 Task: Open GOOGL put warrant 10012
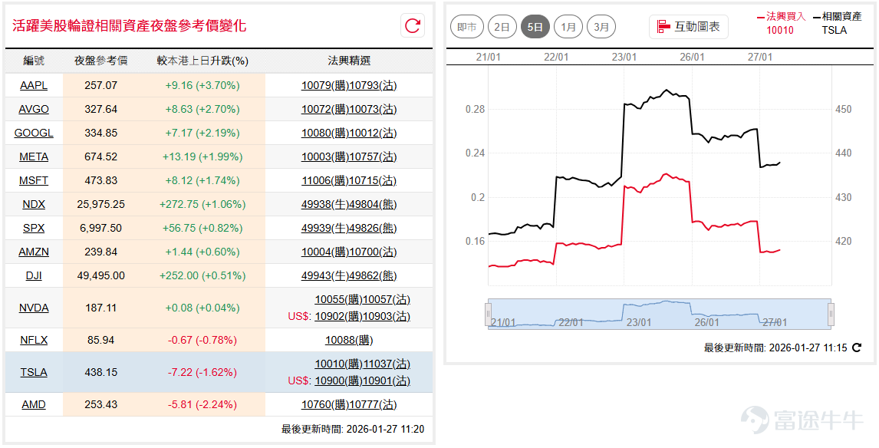click(x=373, y=133)
